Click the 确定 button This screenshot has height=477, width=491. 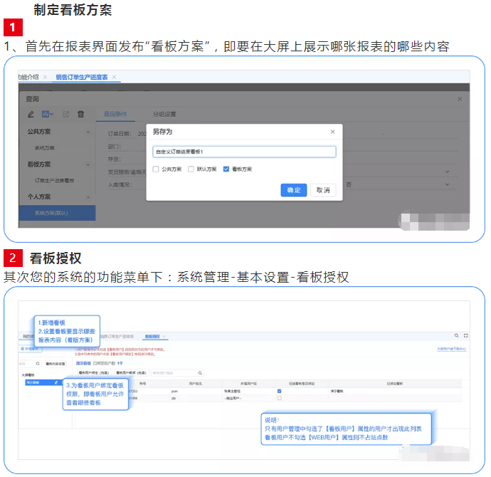click(x=293, y=190)
